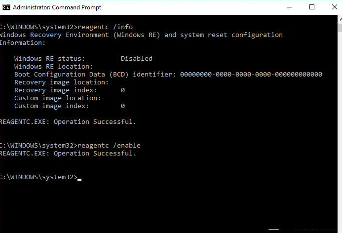Click the "Recovery image location:" line
342x233 pixels.
click(x=61, y=82)
